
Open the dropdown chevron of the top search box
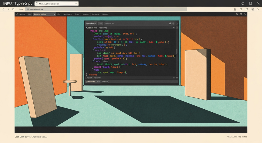(76, 4)
